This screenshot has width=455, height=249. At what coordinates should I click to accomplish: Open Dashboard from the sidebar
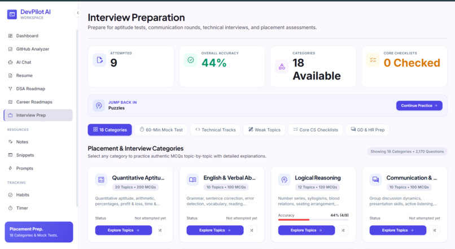38,36
